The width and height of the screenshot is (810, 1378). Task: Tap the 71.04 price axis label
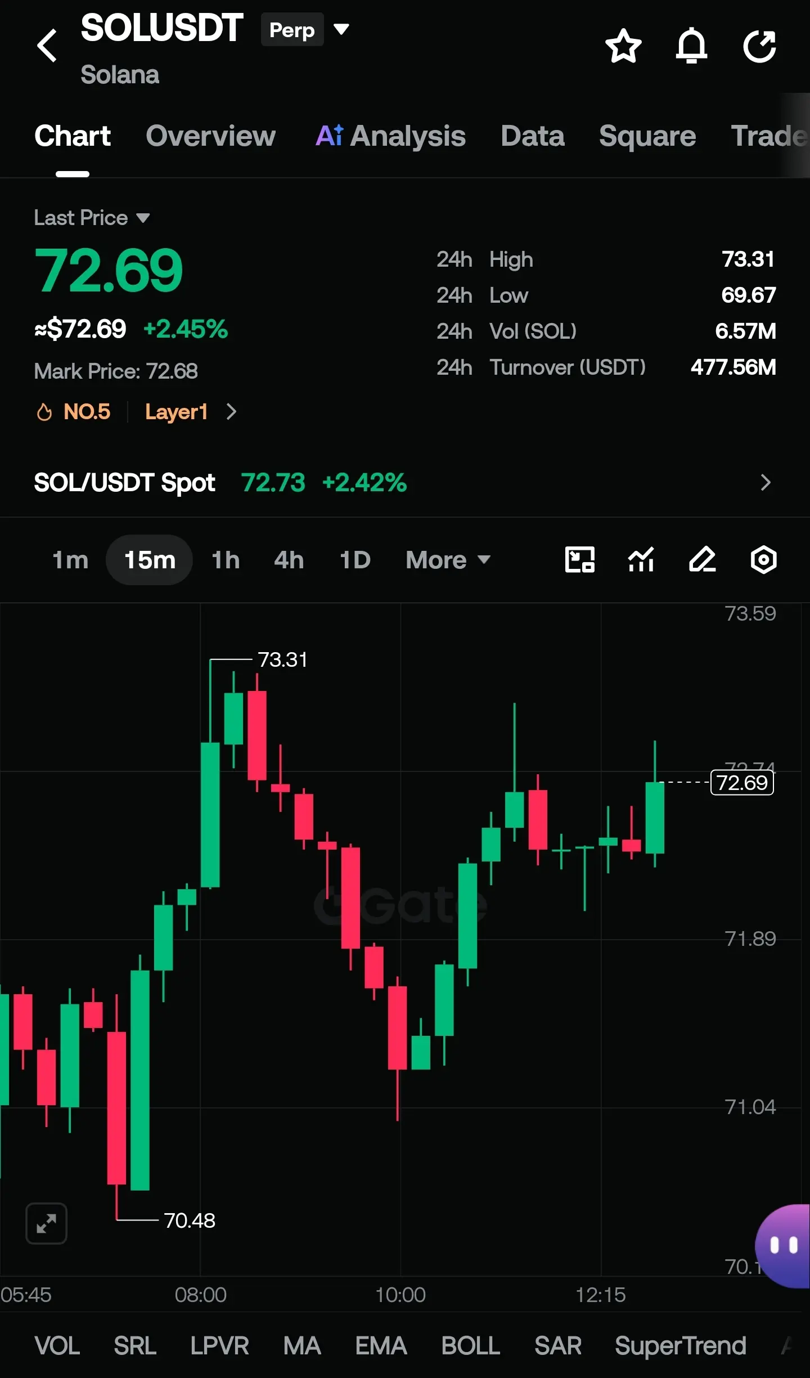(x=750, y=1107)
